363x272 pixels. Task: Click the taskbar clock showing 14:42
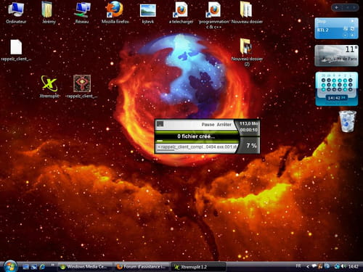point(353,266)
